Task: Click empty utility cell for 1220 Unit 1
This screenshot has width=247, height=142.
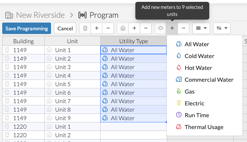Action: pos(133,126)
